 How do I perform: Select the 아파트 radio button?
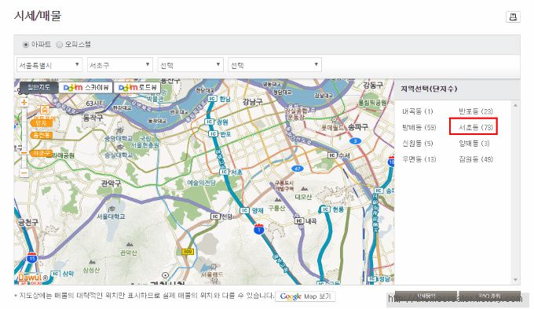tap(26, 45)
